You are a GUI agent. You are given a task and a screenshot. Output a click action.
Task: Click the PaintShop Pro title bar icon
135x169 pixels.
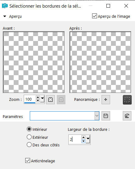[x=5, y=6]
